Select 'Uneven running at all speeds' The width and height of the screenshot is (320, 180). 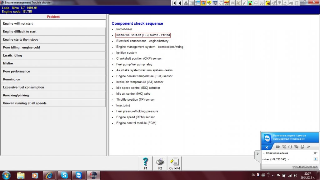pyautogui.click(x=53, y=103)
